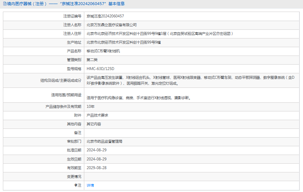
Task: Click the 有效期至 row label
Action: click(74, 168)
